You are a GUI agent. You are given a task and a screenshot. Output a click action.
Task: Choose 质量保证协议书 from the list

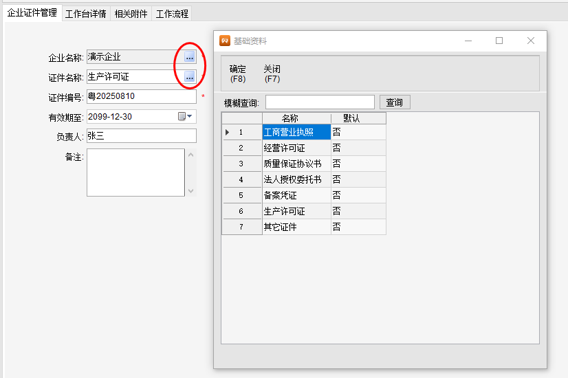tap(296, 164)
